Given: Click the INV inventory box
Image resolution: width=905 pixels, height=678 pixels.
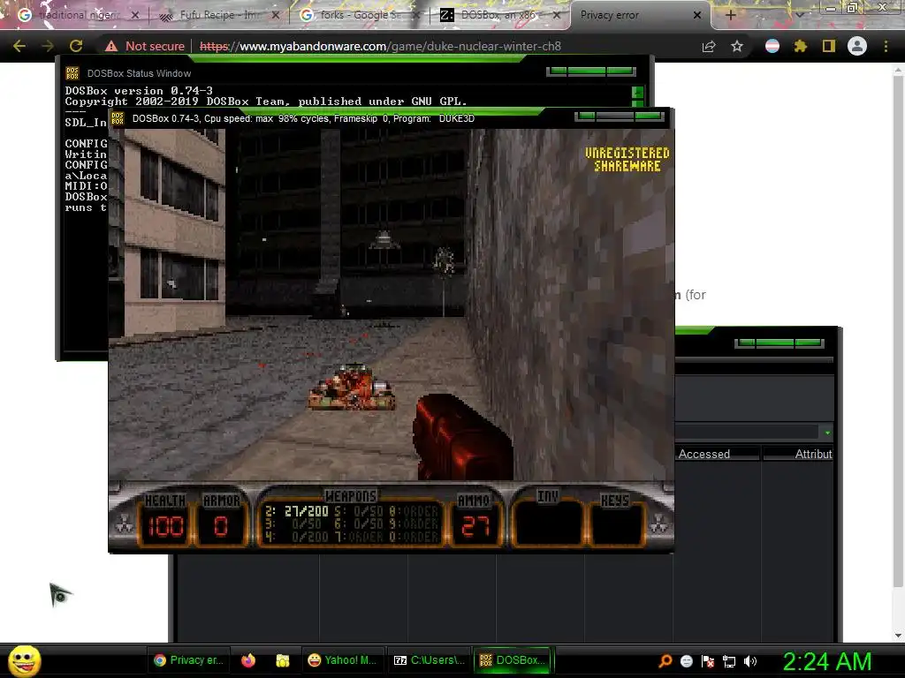Looking at the screenshot, I should (x=547, y=524).
